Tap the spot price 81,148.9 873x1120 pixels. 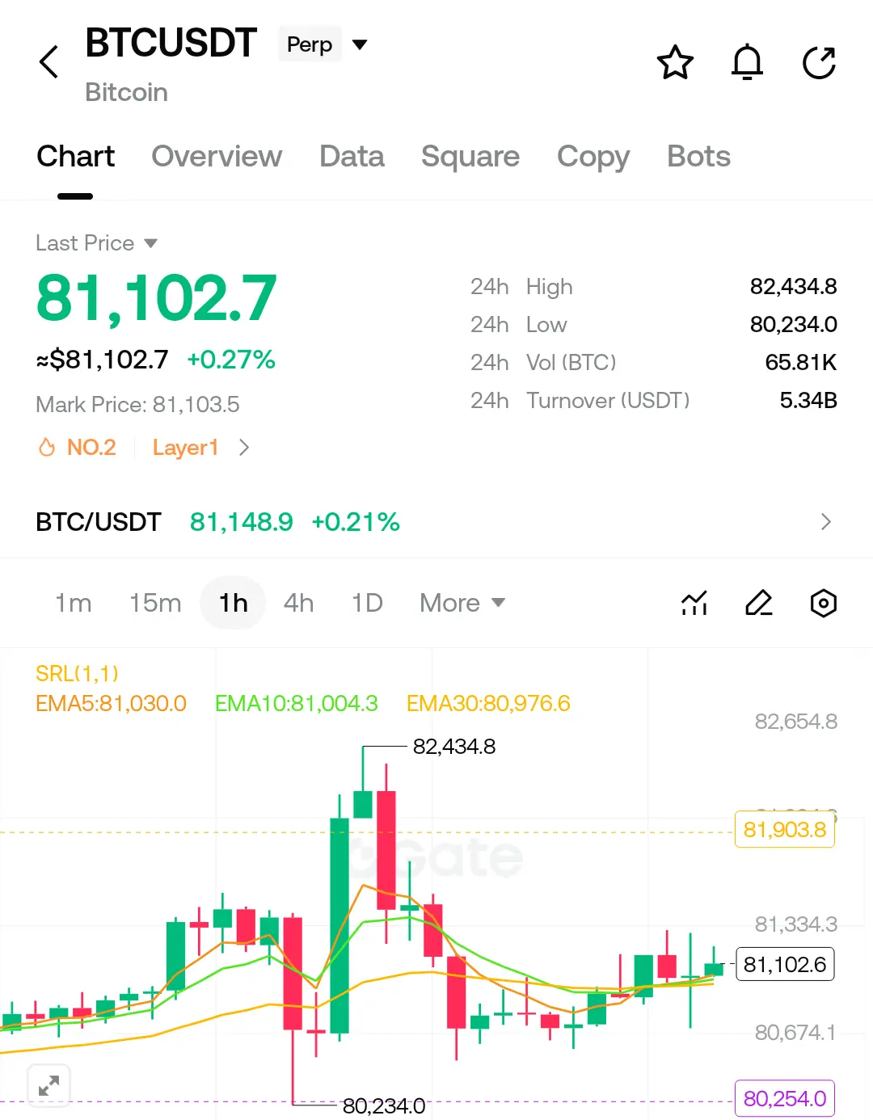tap(241, 522)
